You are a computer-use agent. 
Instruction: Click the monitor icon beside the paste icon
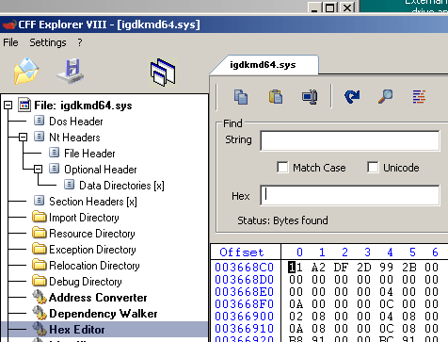point(310,96)
